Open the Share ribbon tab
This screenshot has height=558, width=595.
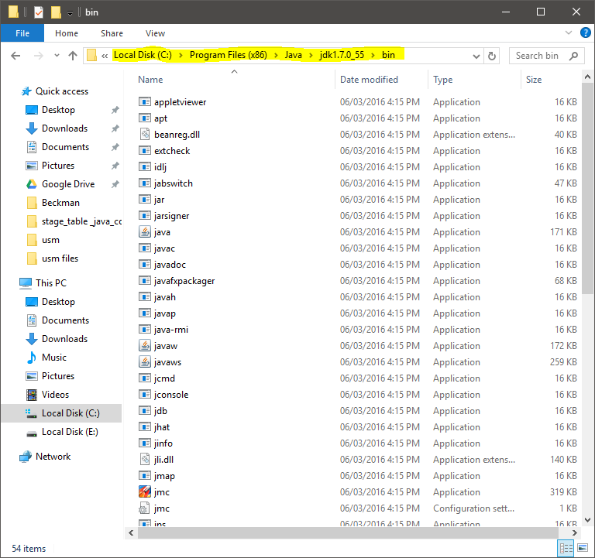(112, 33)
